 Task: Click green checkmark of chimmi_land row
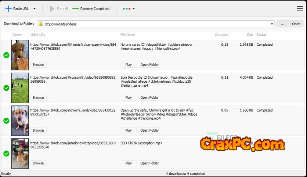[x=7, y=121]
